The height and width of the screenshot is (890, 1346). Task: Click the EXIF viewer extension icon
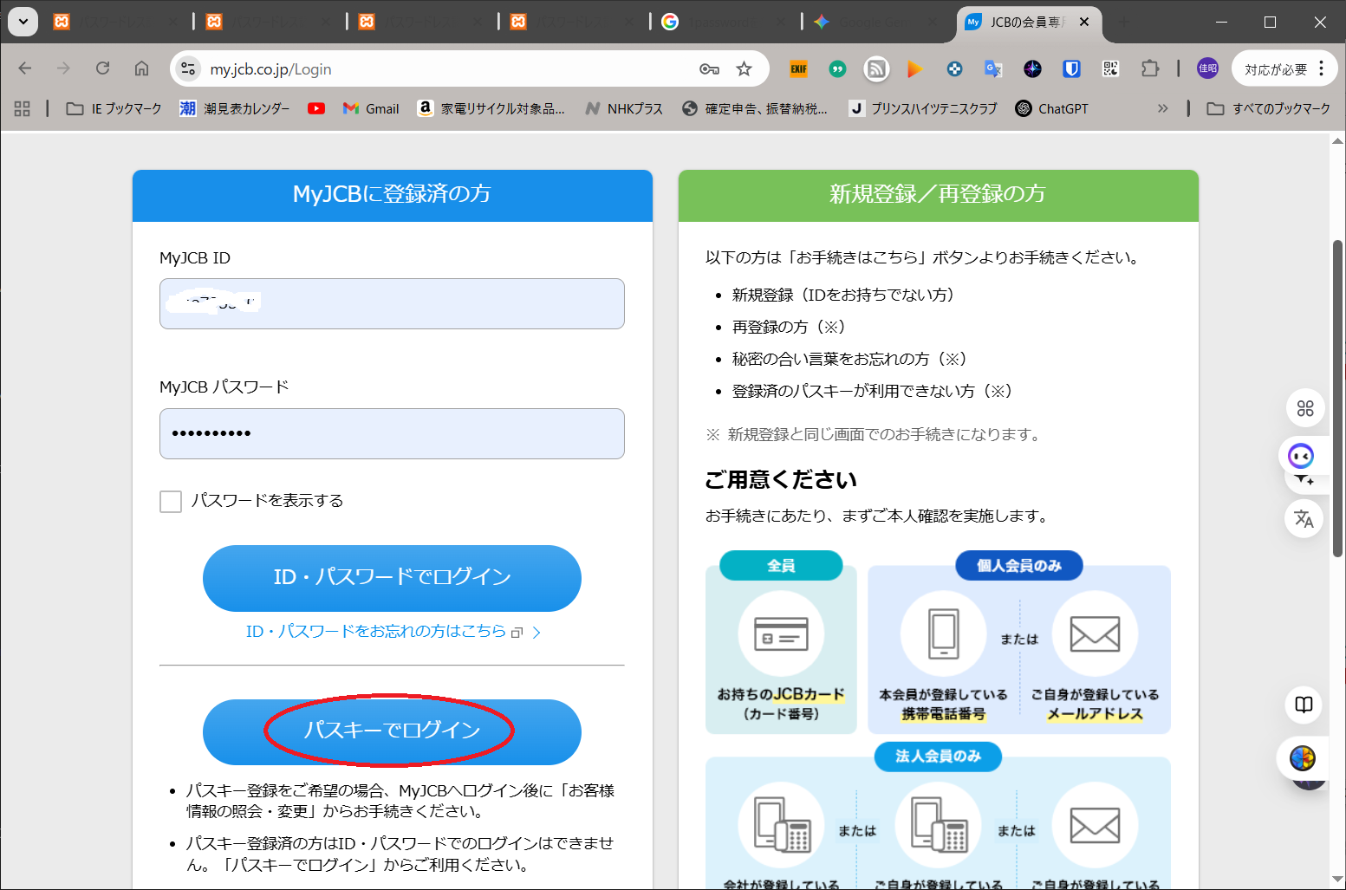pyautogui.click(x=798, y=69)
